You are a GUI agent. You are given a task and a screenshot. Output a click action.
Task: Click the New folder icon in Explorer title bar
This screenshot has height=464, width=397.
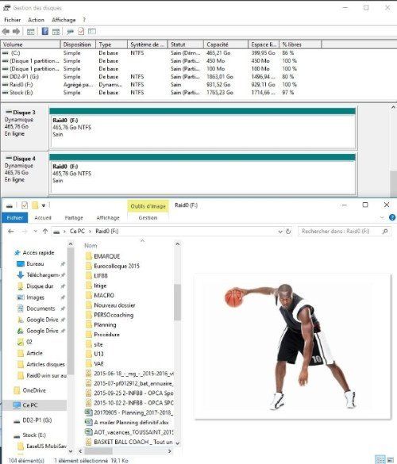coord(35,205)
